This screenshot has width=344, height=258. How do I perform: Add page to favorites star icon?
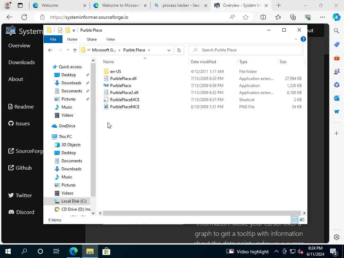pyautogui.click(x=246, y=17)
